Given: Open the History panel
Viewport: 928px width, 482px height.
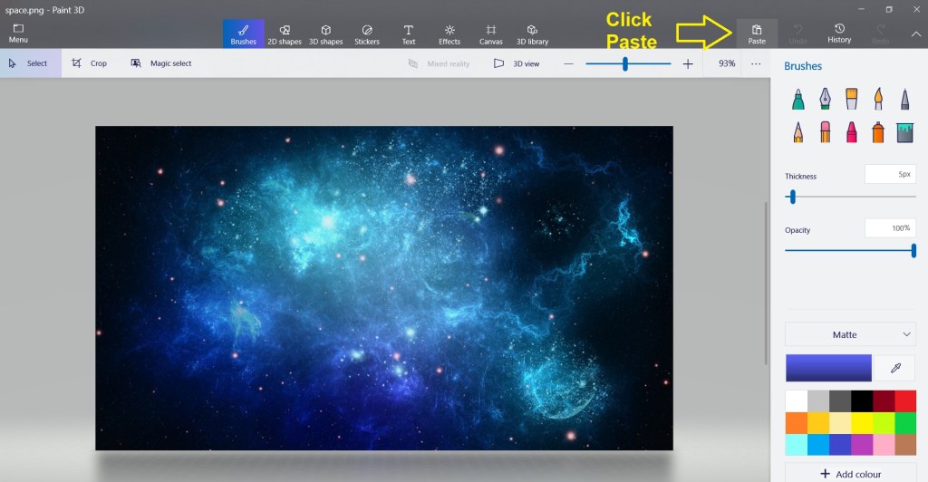Looking at the screenshot, I should pyautogui.click(x=839, y=34).
